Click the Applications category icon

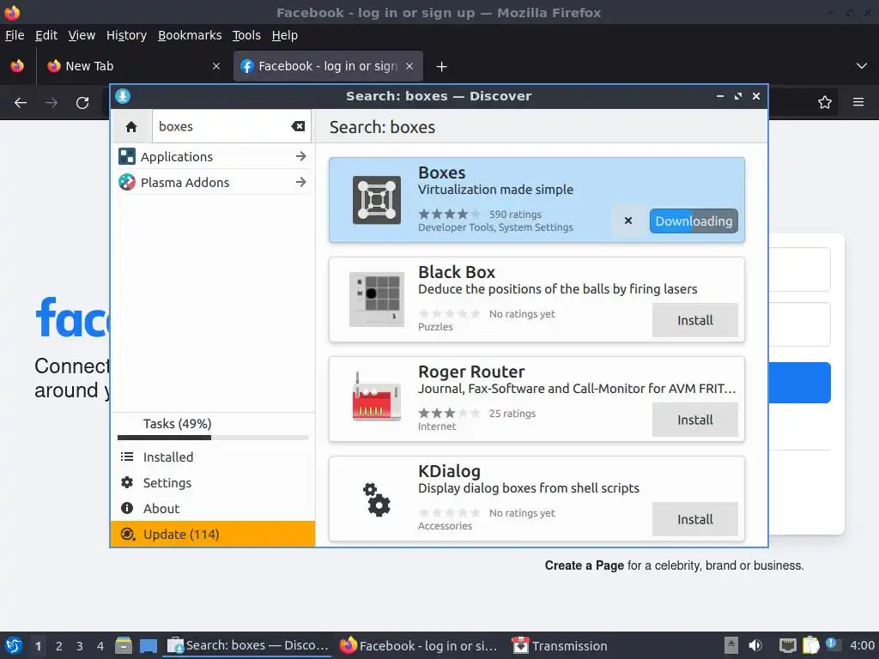[x=127, y=156]
